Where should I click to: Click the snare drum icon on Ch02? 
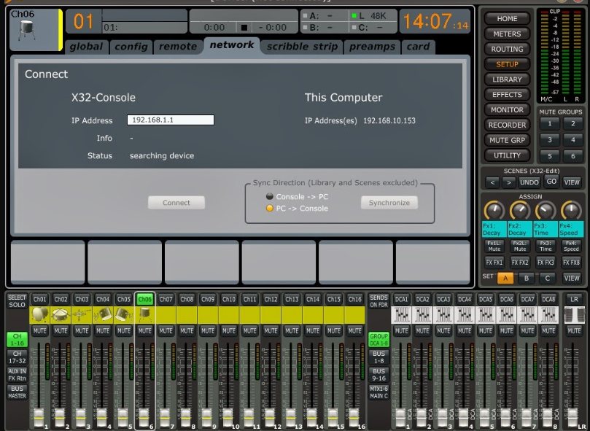pyautogui.click(x=61, y=314)
